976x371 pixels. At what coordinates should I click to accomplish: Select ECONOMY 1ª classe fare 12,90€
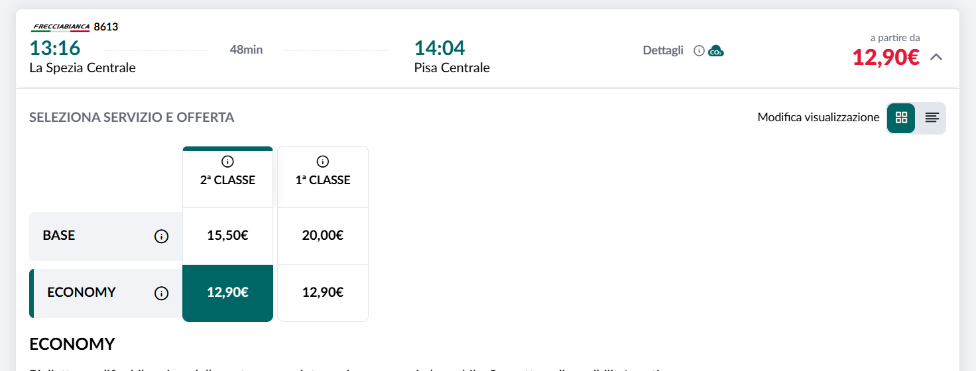coord(323,293)
